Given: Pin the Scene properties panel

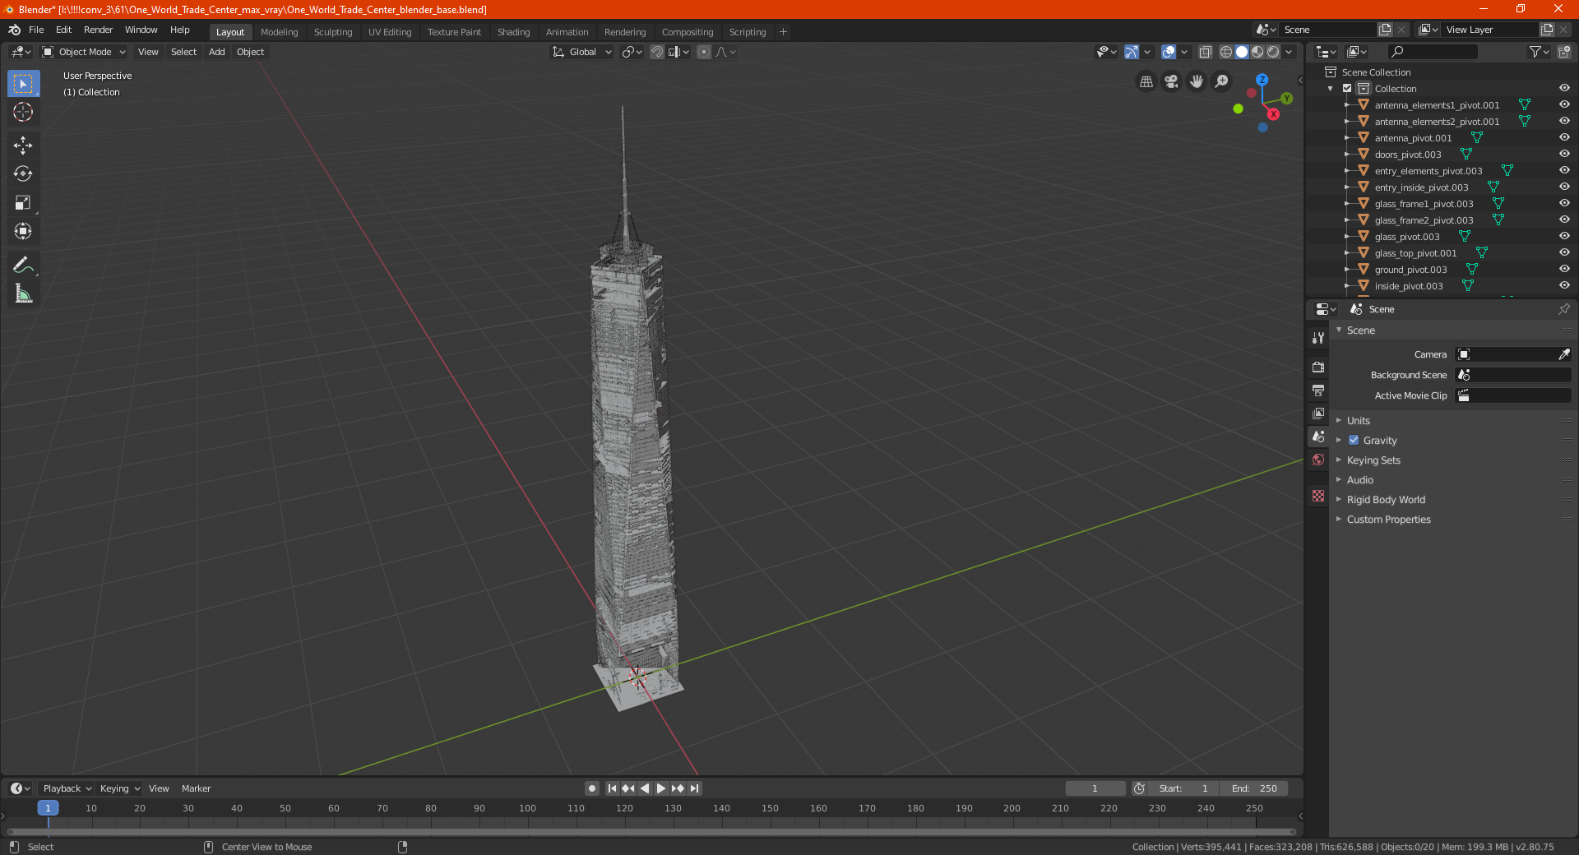Looking at the screenshot, I should coord(1563,309).
